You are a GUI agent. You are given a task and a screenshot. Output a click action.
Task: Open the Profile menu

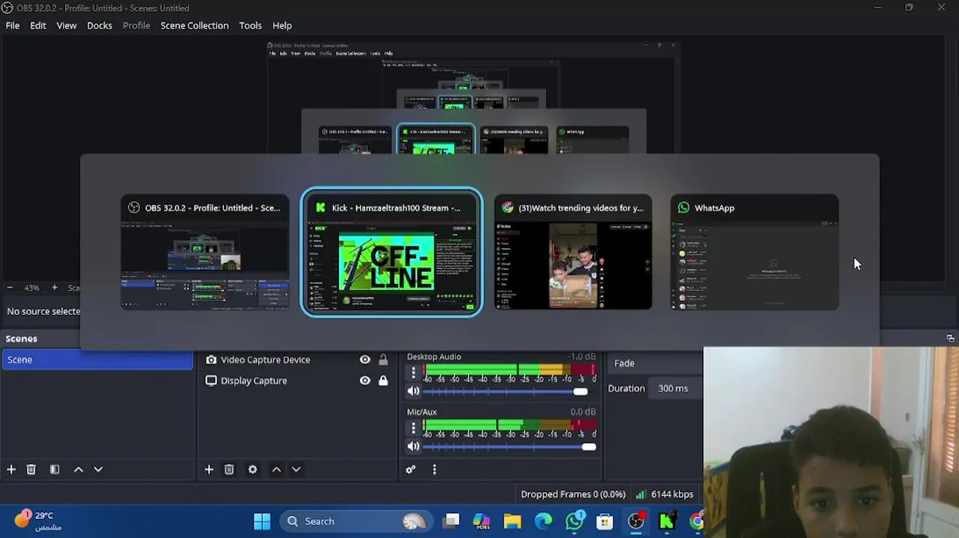tap(136, 25)
